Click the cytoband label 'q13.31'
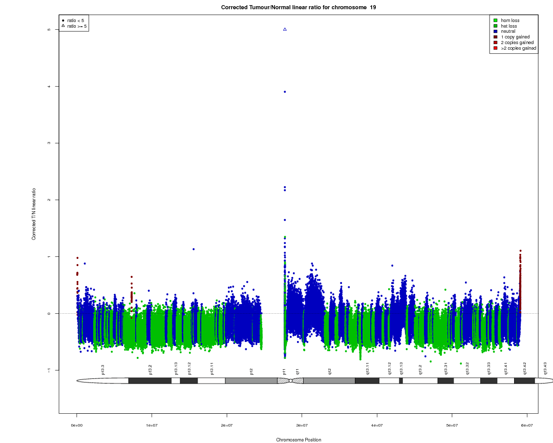 click(446, 369)
